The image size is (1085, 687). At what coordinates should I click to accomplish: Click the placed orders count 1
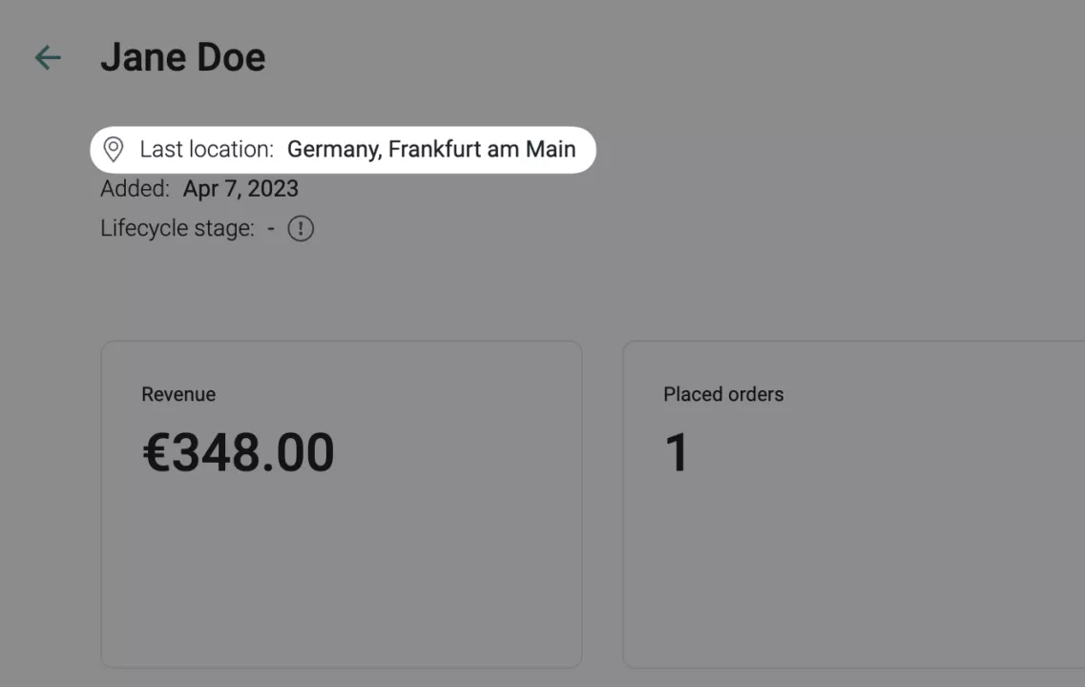677,452
